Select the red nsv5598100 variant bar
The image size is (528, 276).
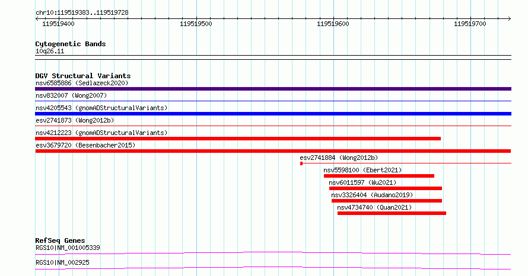379,176
